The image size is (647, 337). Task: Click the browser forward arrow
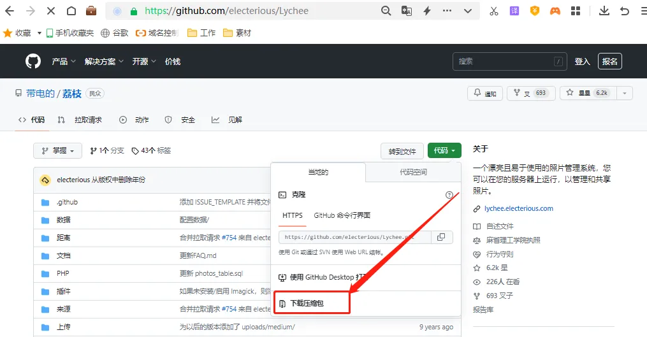tap(30, 11)
